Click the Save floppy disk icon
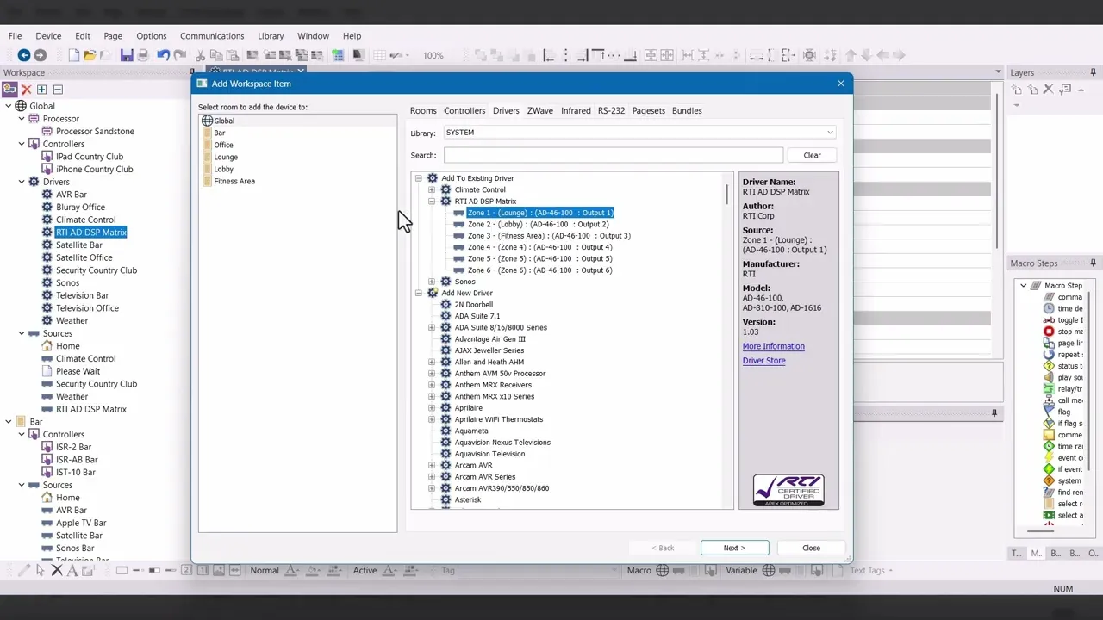Screen dimensions: 1103x620 127,55
